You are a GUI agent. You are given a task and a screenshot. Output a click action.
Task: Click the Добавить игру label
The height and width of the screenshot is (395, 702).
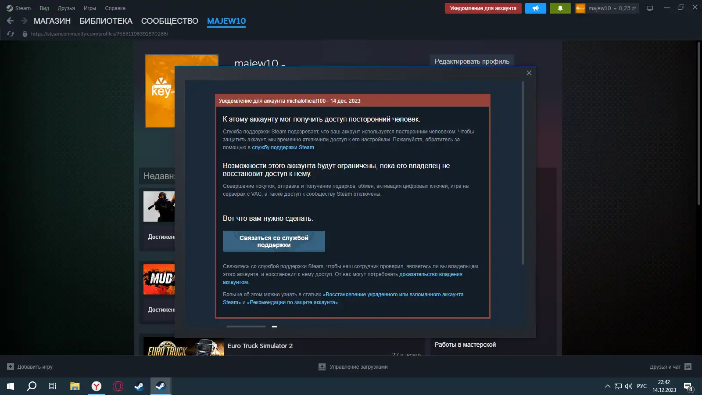(35, 367)
